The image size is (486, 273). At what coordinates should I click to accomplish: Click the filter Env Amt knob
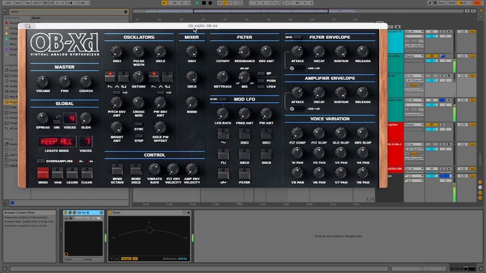click(x=267, y=52)
